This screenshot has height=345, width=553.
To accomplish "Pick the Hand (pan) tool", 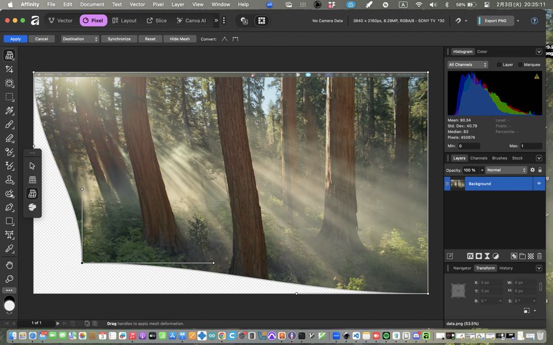I will click(x=9, y=265).
